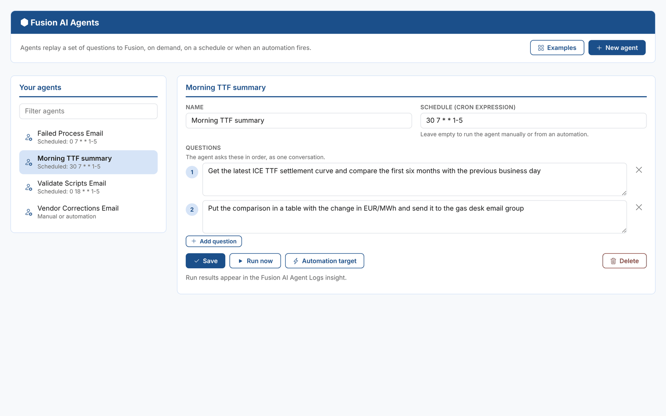The height and width of the screenshot is (416, 666).
Task: Click the Morning TTF summary panel heading
Action: click(226, 87)
